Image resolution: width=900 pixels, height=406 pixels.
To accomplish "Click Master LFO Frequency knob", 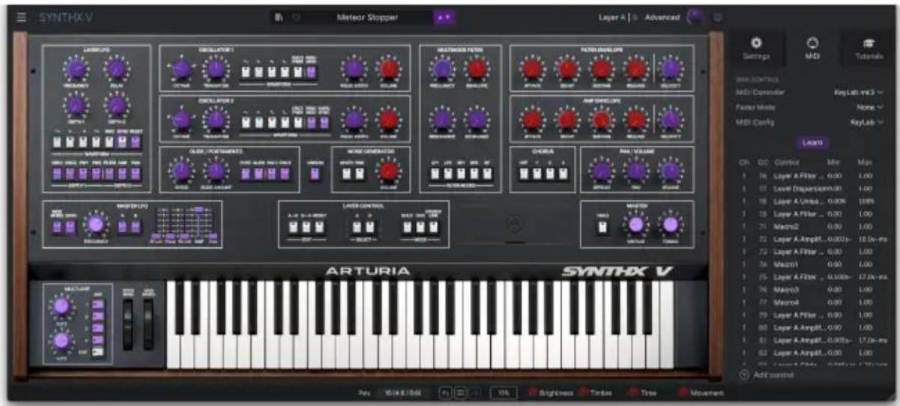I will click(x=96, y=224).
